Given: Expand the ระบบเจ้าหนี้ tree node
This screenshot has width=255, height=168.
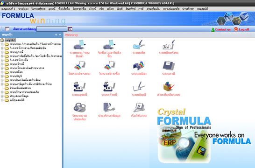Looking at the screenshot, I should coord(2,64).
